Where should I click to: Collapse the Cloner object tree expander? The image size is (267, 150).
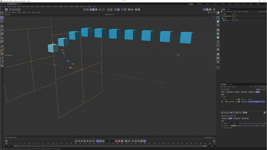[221, 18]
